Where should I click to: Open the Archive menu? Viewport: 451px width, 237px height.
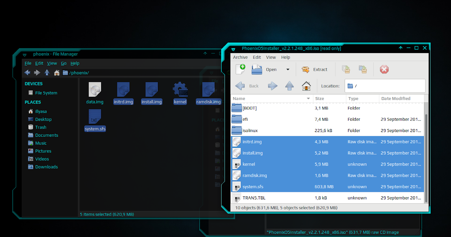pyautogui.click(x=240, y=57)
